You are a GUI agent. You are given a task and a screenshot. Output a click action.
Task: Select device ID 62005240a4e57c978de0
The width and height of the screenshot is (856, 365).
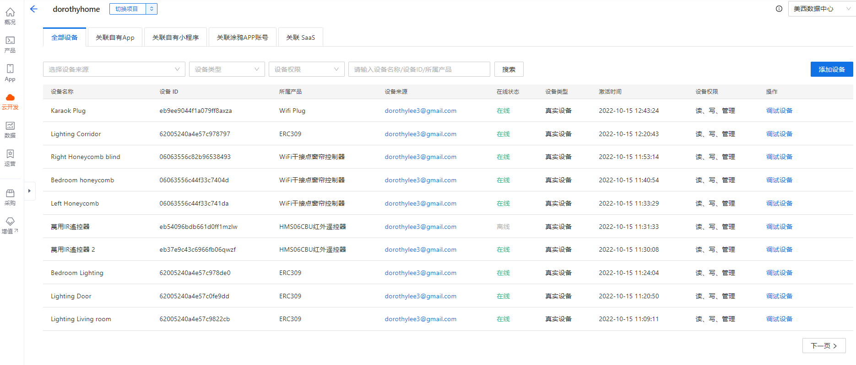[195, 273]
